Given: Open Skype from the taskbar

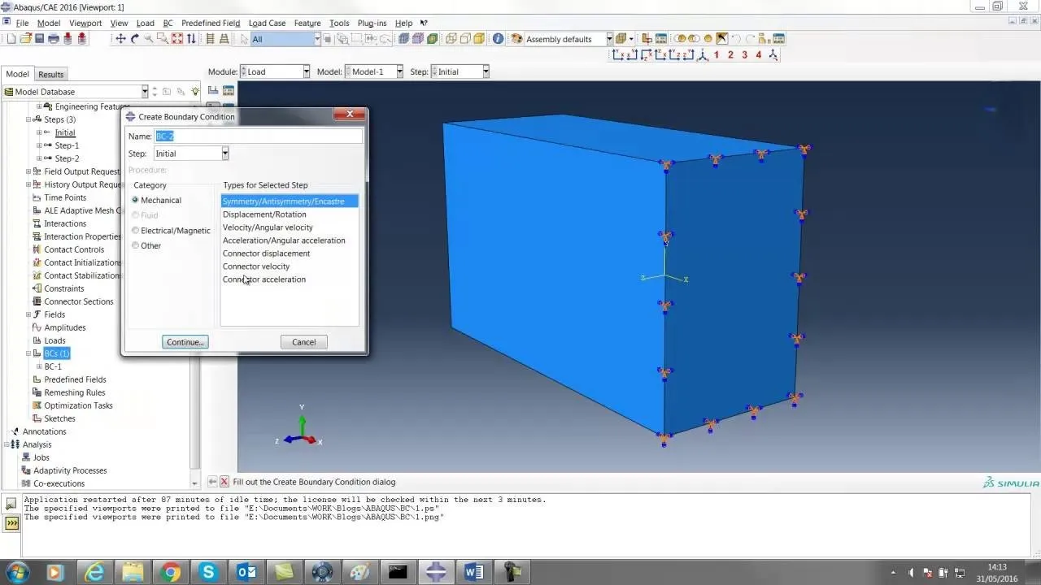Looking at the screenshot, I should click(x=208, y=572).
